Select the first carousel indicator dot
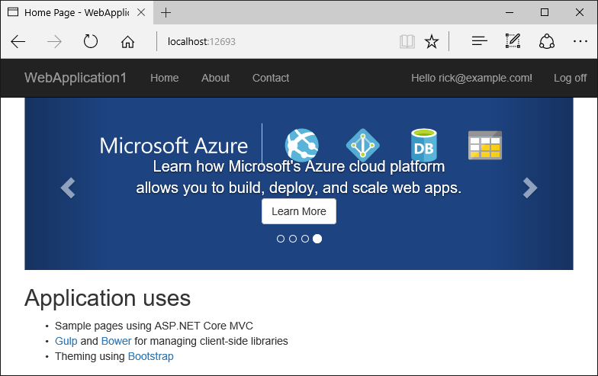 click(x=281, y=239)
